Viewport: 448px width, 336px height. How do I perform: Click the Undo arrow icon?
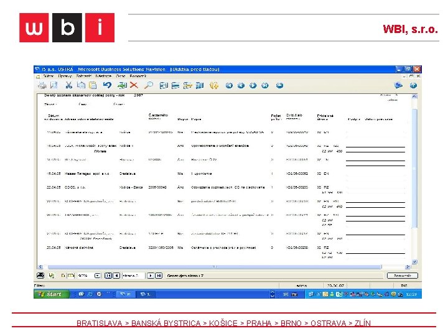(x=107, y=85)
